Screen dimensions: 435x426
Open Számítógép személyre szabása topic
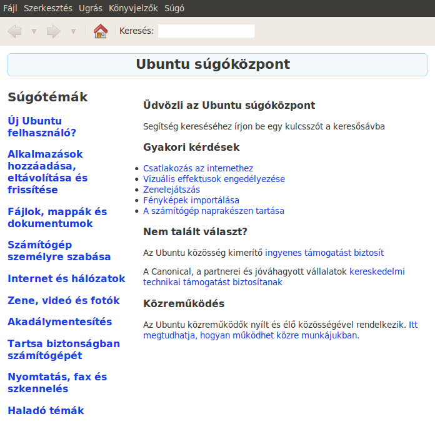[59, 250]
